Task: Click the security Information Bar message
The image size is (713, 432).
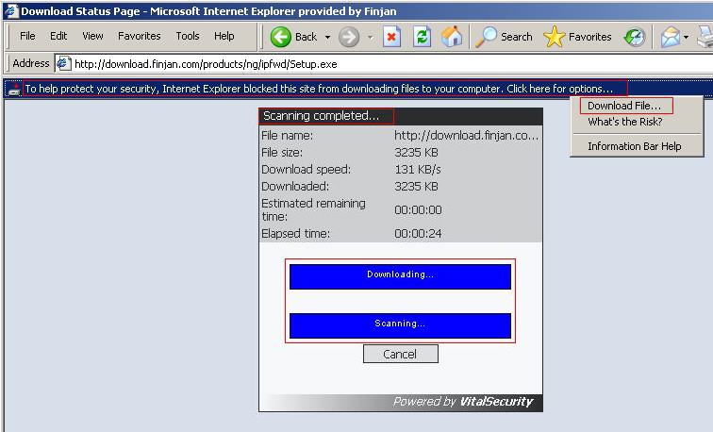Action: (319, 89)
